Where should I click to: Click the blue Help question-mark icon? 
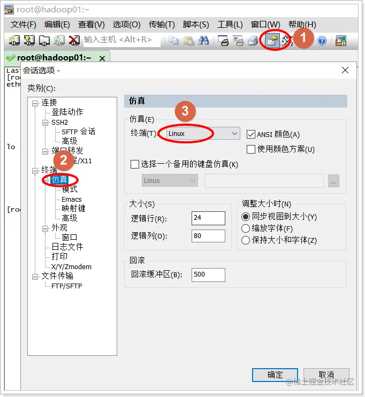point(322,41)
